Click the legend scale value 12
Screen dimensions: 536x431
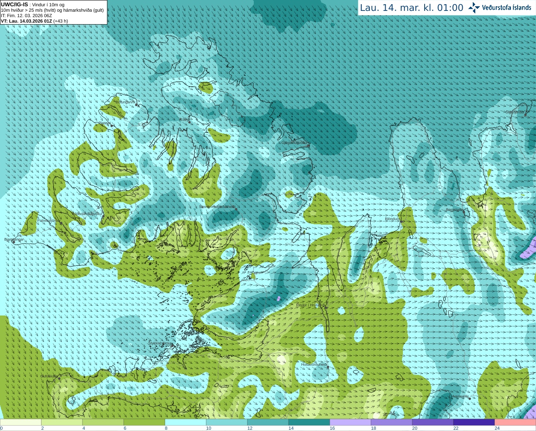[x=250, y=428]
